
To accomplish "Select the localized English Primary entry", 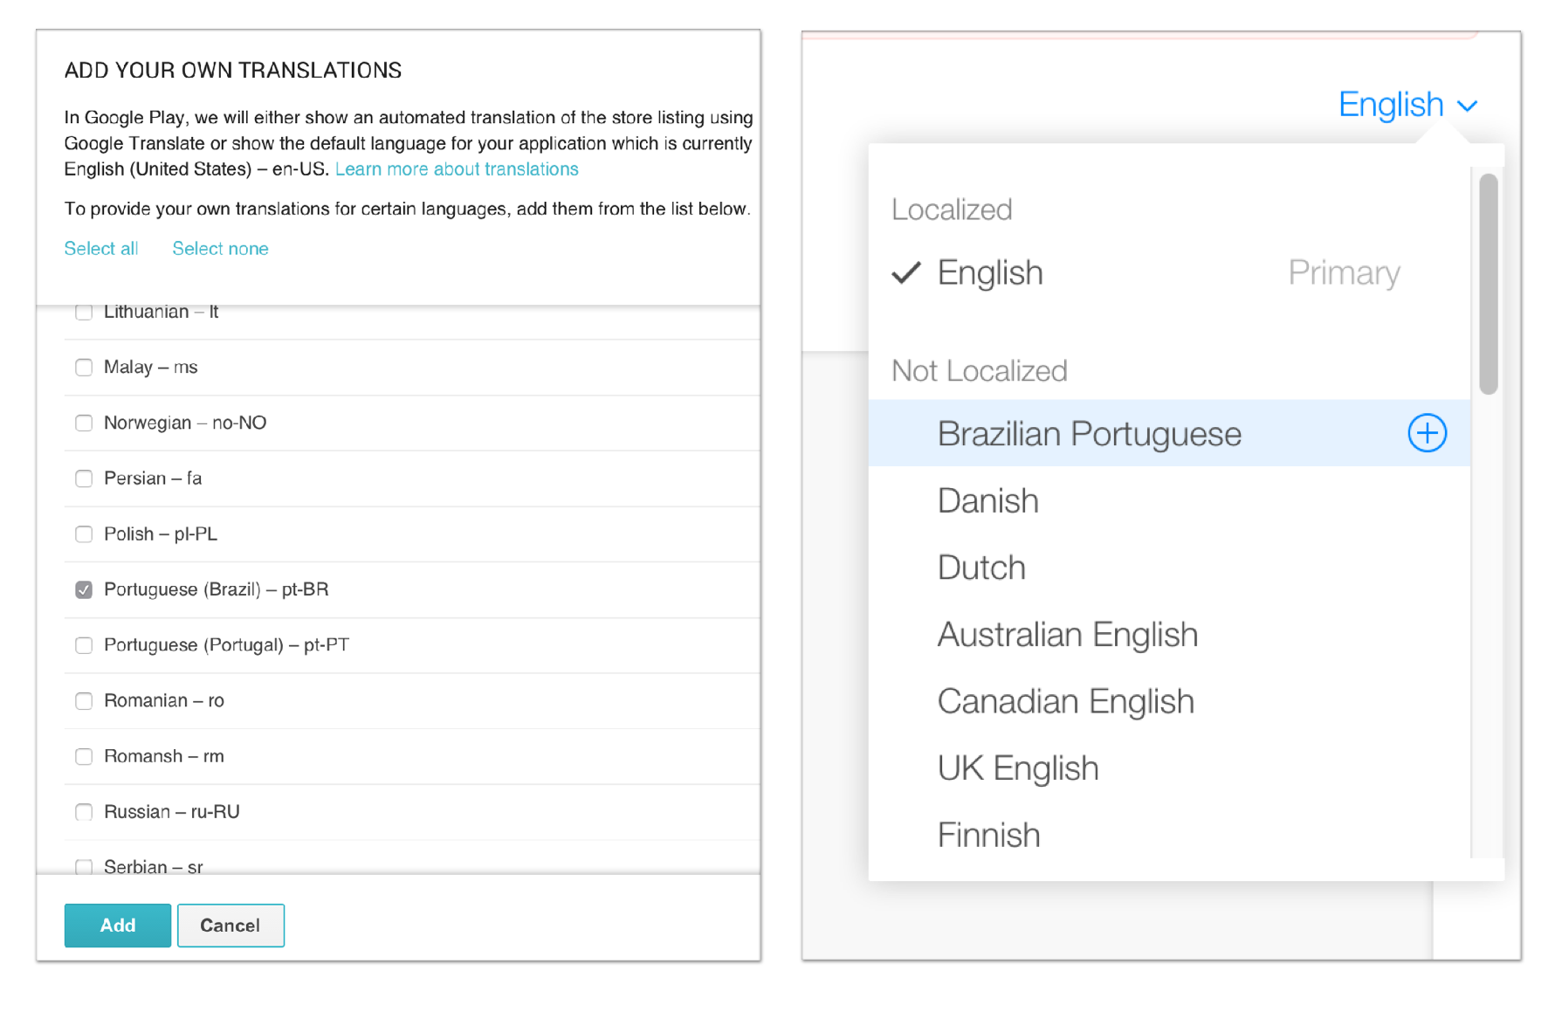I will [x=1169, y=272].
